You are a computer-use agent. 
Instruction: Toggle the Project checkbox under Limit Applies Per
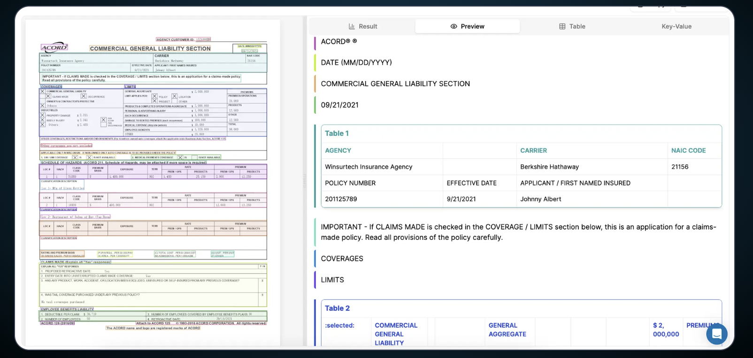coord(154,101)
